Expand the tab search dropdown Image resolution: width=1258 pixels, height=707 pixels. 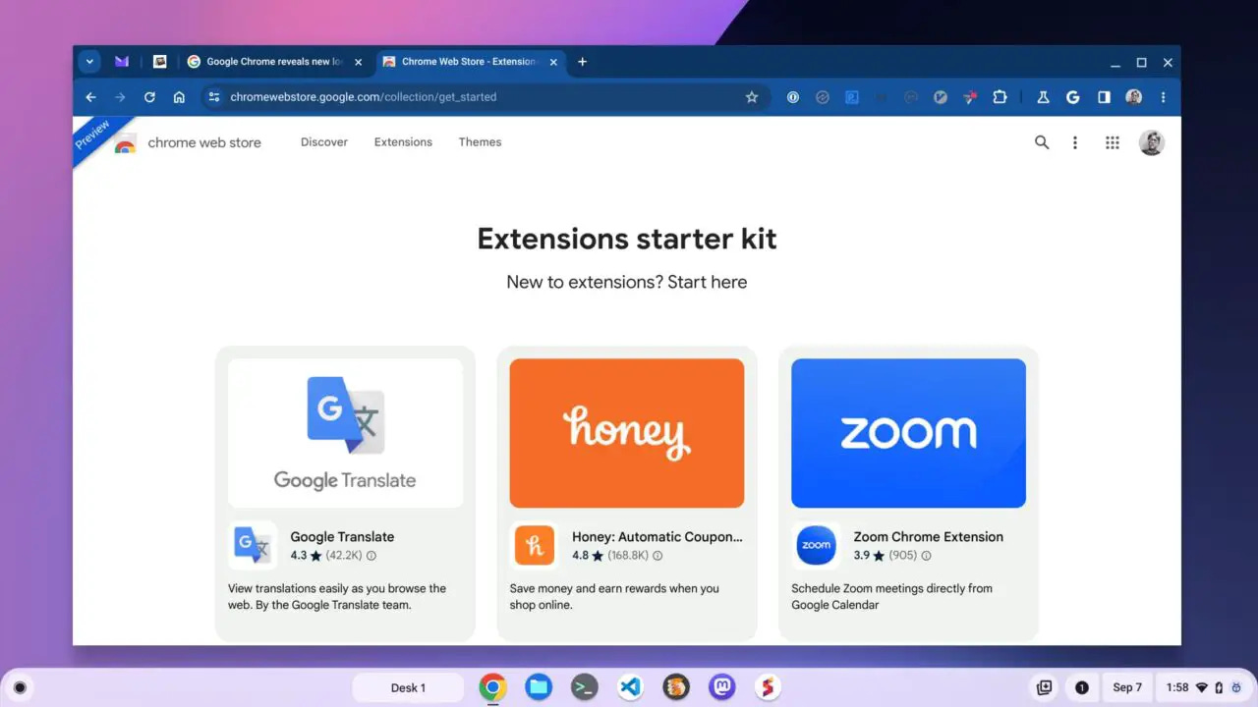click(89, 61)
